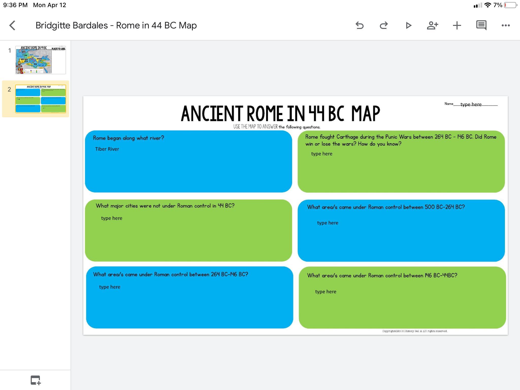Click type here under Punic Wars question
This screenshot has height=390, width=520.
click(322, 154)
